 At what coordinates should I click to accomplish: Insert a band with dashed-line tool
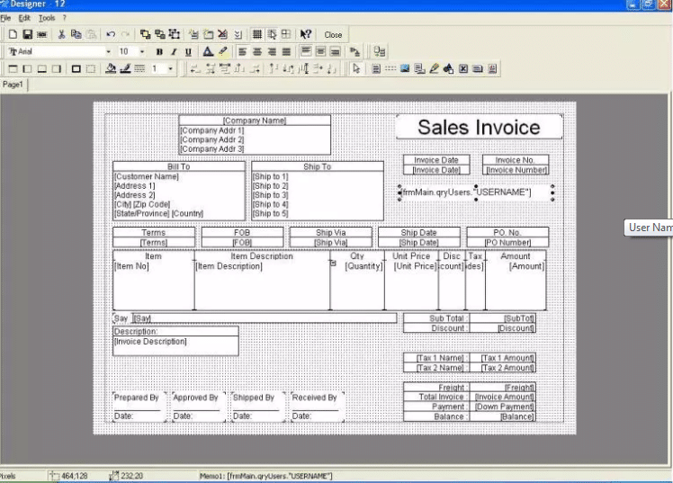(390, 68)
